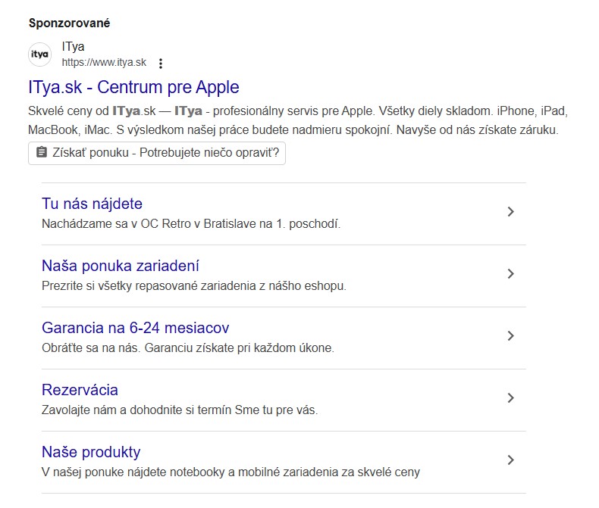Image resolution: width=599 pixels, height=508 pixels.
Task: Click the description about OC Retro Bratislava
Action: pos(191,224)
